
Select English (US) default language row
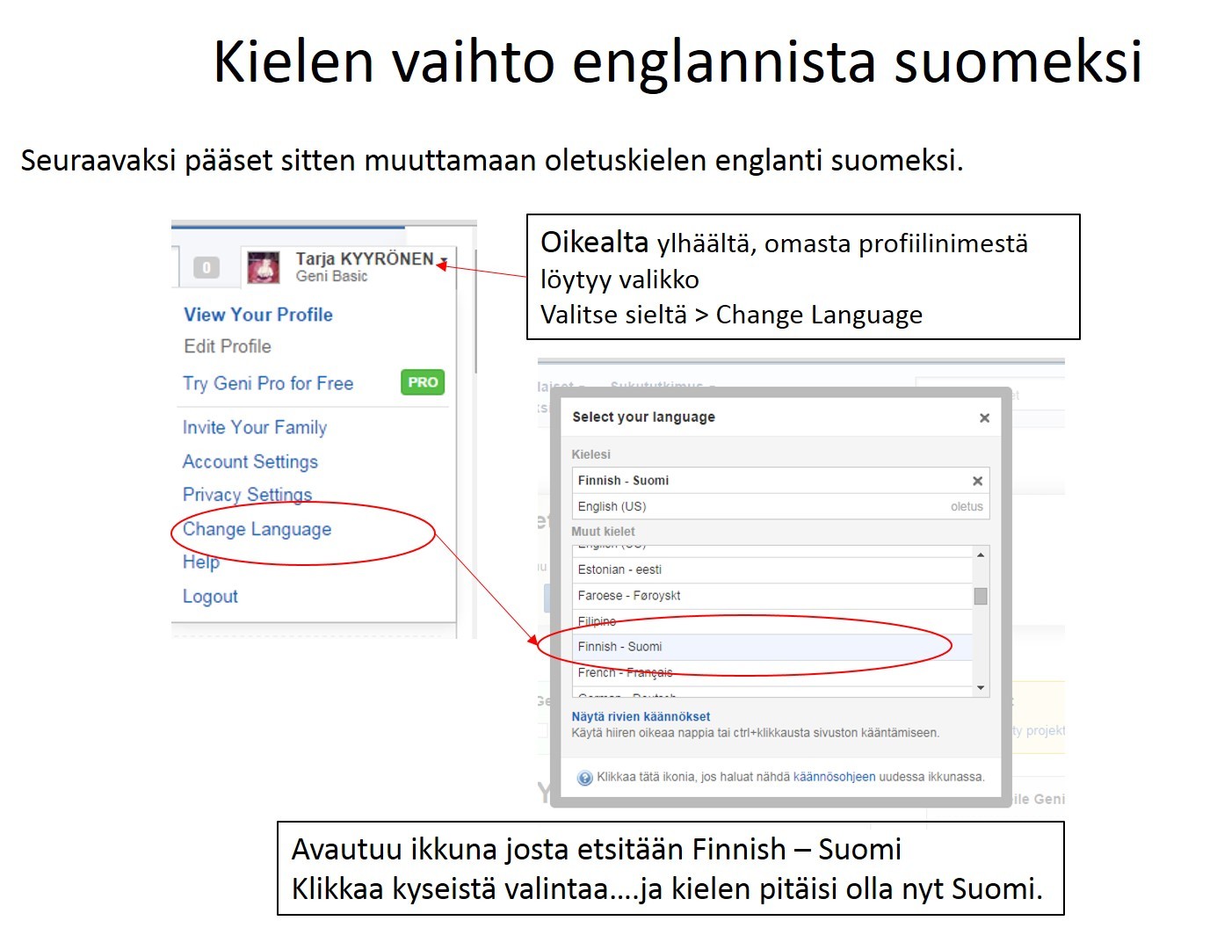[x=612, y=507]
